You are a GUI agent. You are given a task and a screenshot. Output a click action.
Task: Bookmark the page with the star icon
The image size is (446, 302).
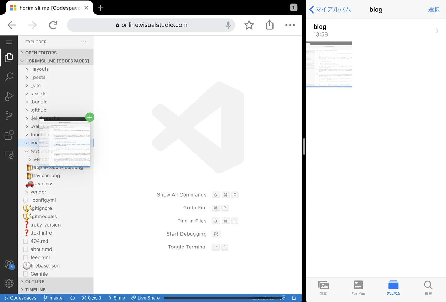249,25
